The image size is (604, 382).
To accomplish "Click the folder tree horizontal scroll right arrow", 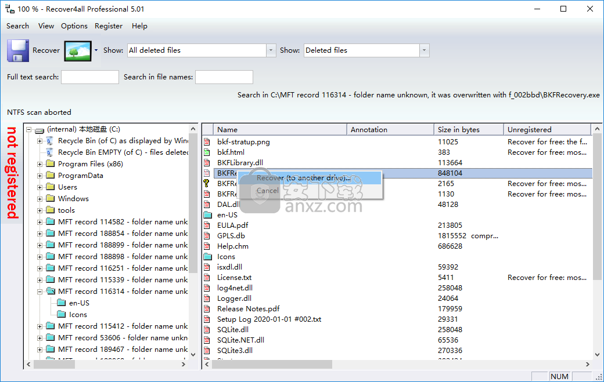I will click(184, 364).
